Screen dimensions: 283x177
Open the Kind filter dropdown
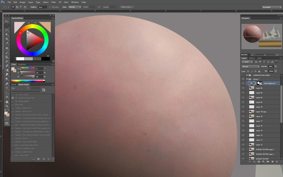pos(247,62)
